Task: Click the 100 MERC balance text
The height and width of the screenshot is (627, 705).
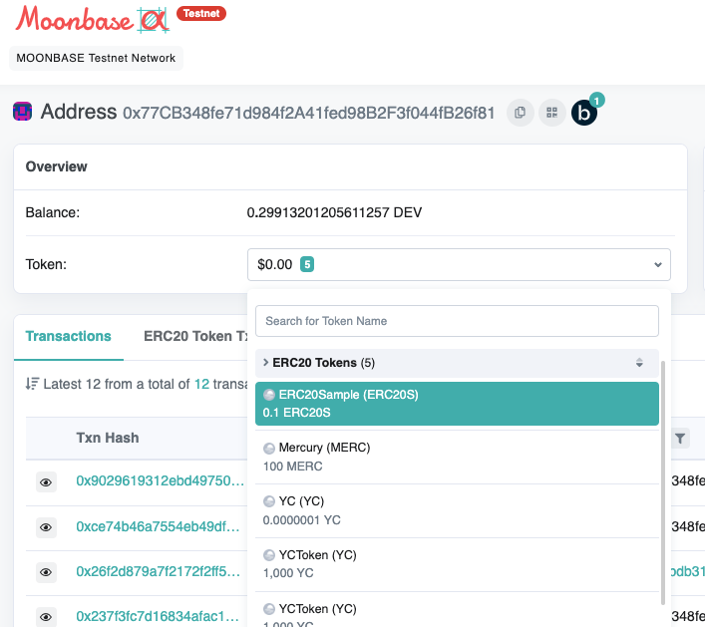Action: click(292, 467)
